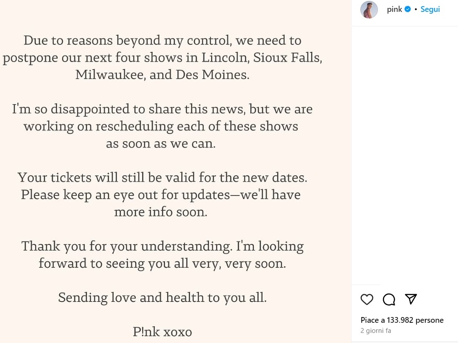The width and height of the screenshot is (458, 343).
Task: Follow pink using the Segui button
Action: pyautogui.click(x=430, y=9)
